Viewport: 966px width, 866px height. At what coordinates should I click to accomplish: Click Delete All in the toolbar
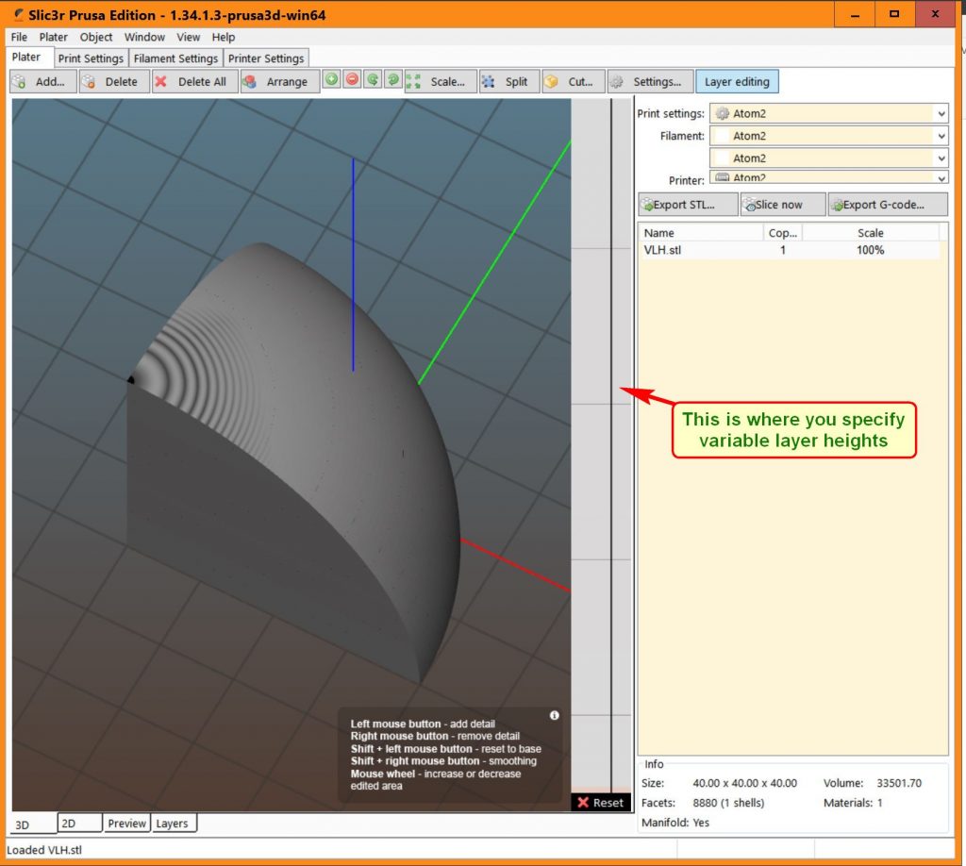194,81
